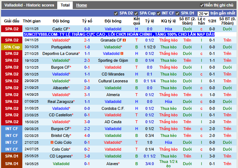Click the SPA Cup league label for 30/10/25

click(x=12, y=47)
